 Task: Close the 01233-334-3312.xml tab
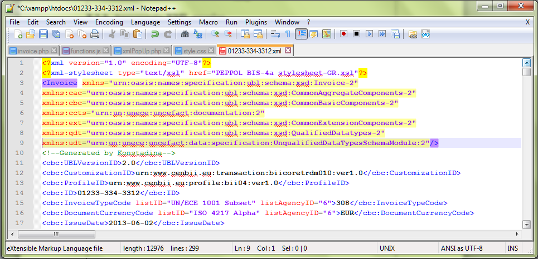coord(288,51)
